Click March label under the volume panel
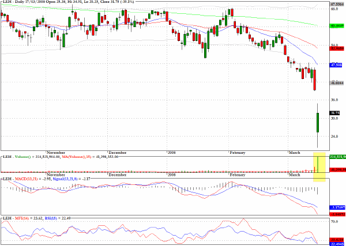 (294, 175)
